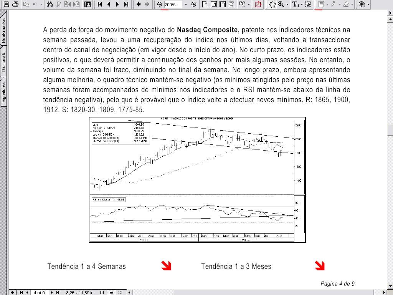Screen dimensions: 393x295
Task: Go to next page via toolbar
Action: click(117, 4)
